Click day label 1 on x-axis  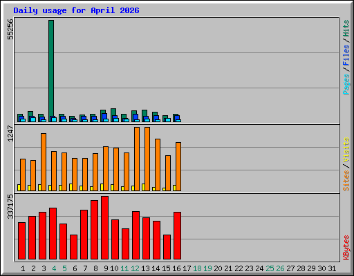(x=23, y=268)
